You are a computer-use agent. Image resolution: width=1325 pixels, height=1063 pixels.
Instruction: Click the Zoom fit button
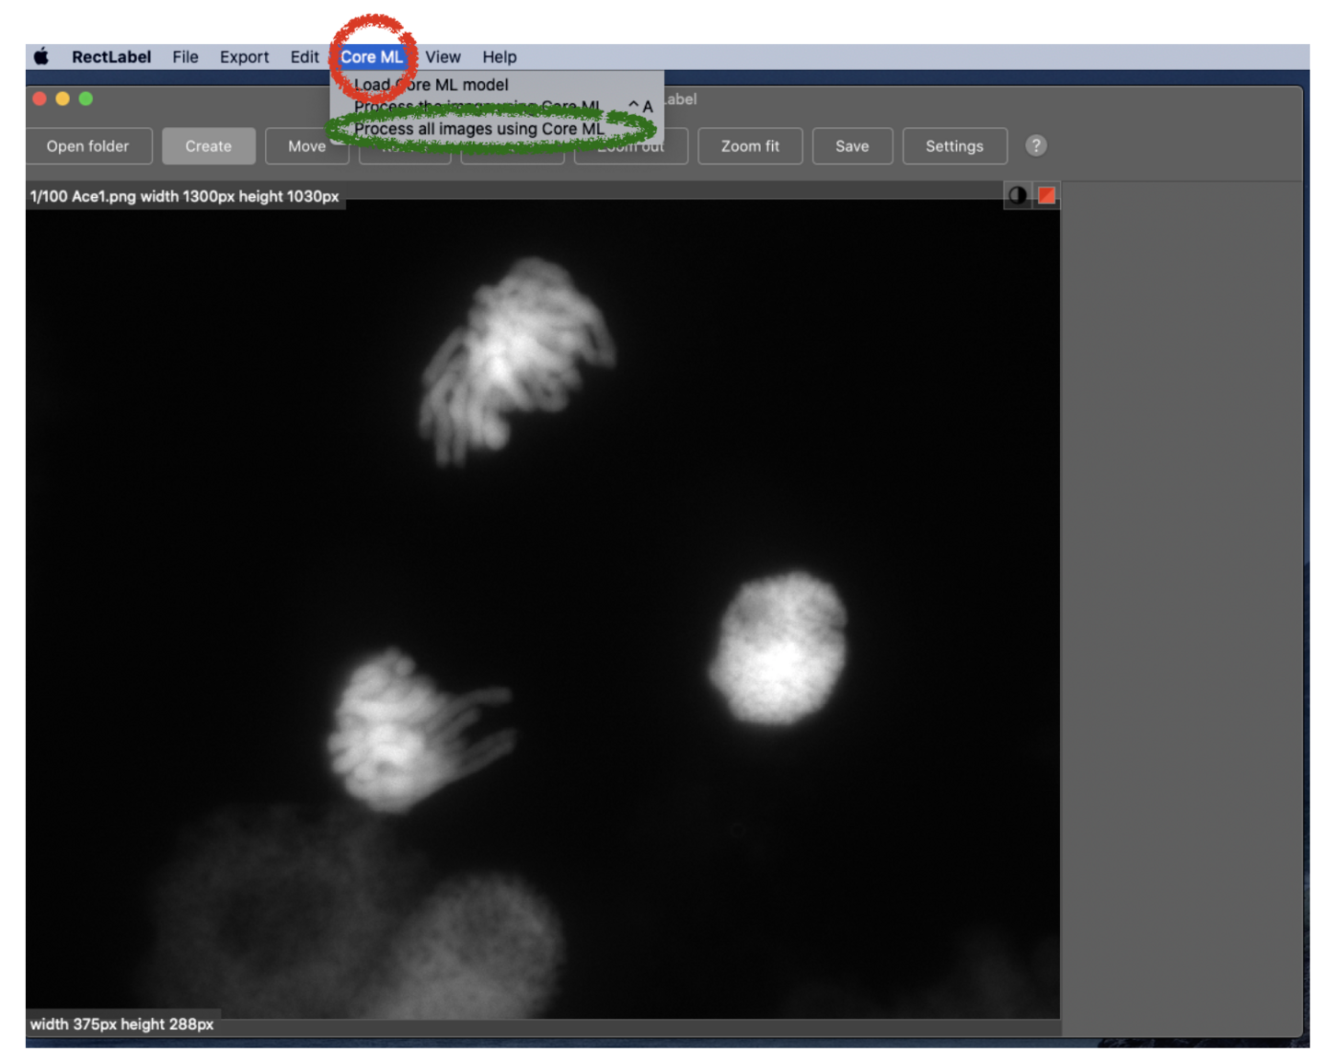click(749, 145)
